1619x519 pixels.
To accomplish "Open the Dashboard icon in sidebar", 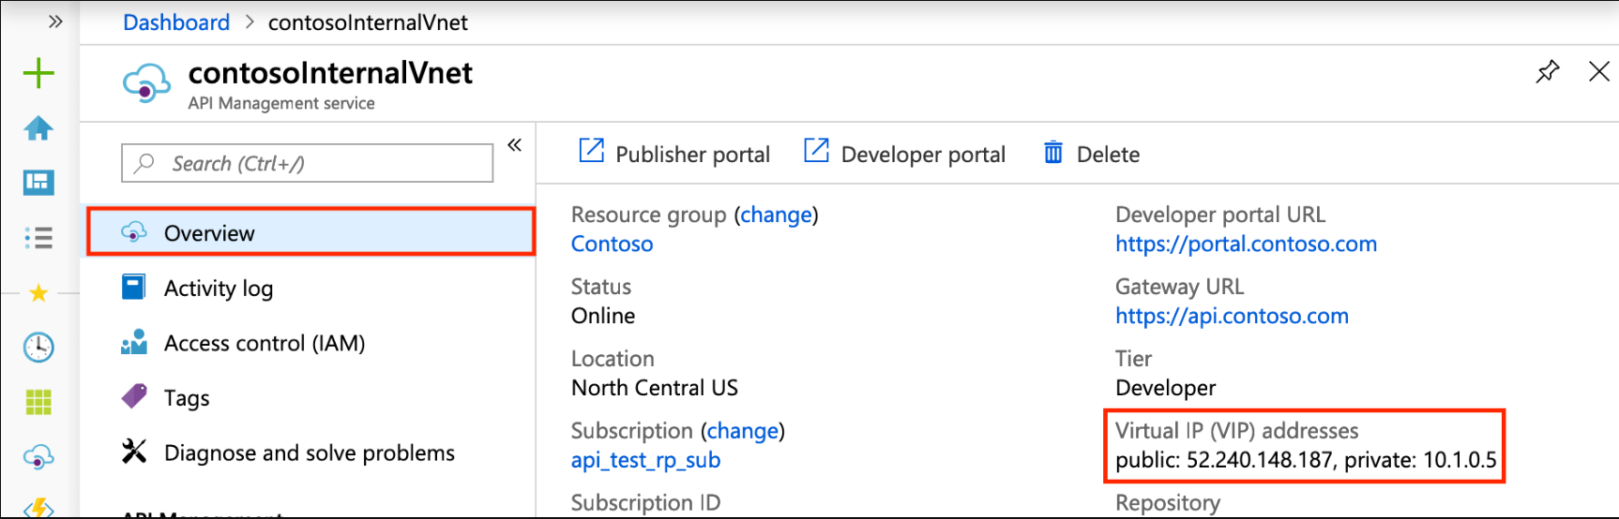I will point(38,183).
